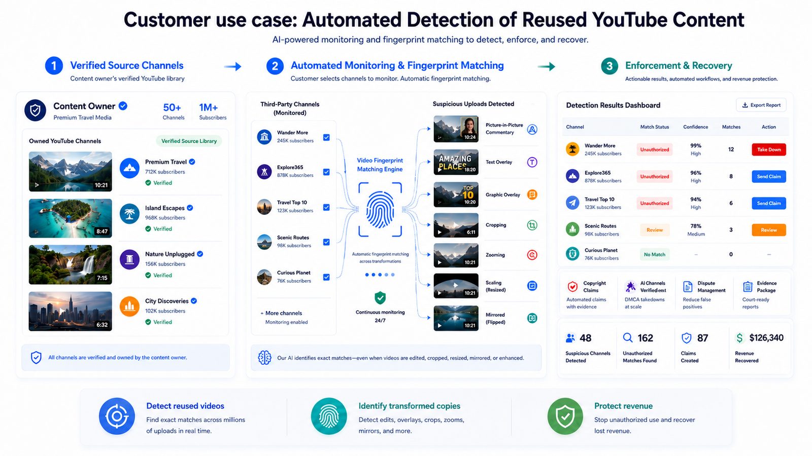Click the Evidence Package icon
The image size is (812, 456).
[748, 287]
